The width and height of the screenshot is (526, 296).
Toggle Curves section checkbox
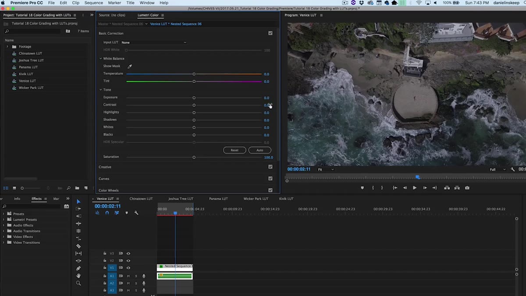270,179
